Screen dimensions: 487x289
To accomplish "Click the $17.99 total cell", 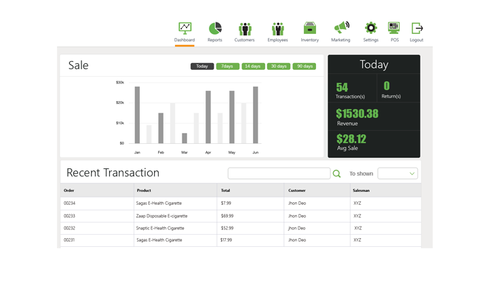I will [227, 240].
